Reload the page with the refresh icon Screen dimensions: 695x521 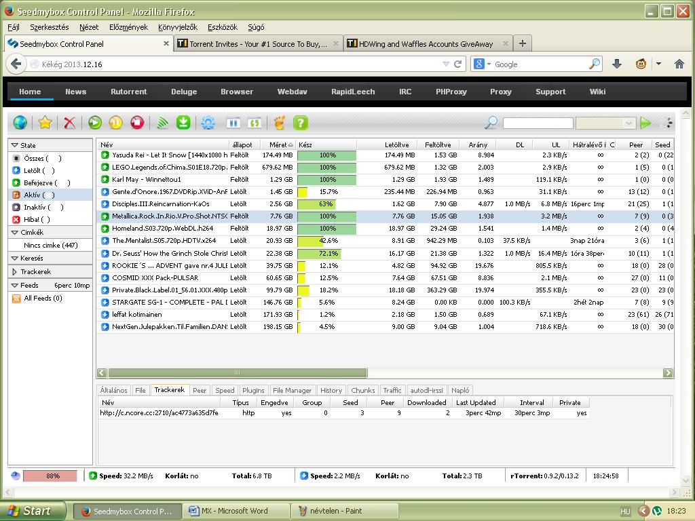click(x=458, y=64)
